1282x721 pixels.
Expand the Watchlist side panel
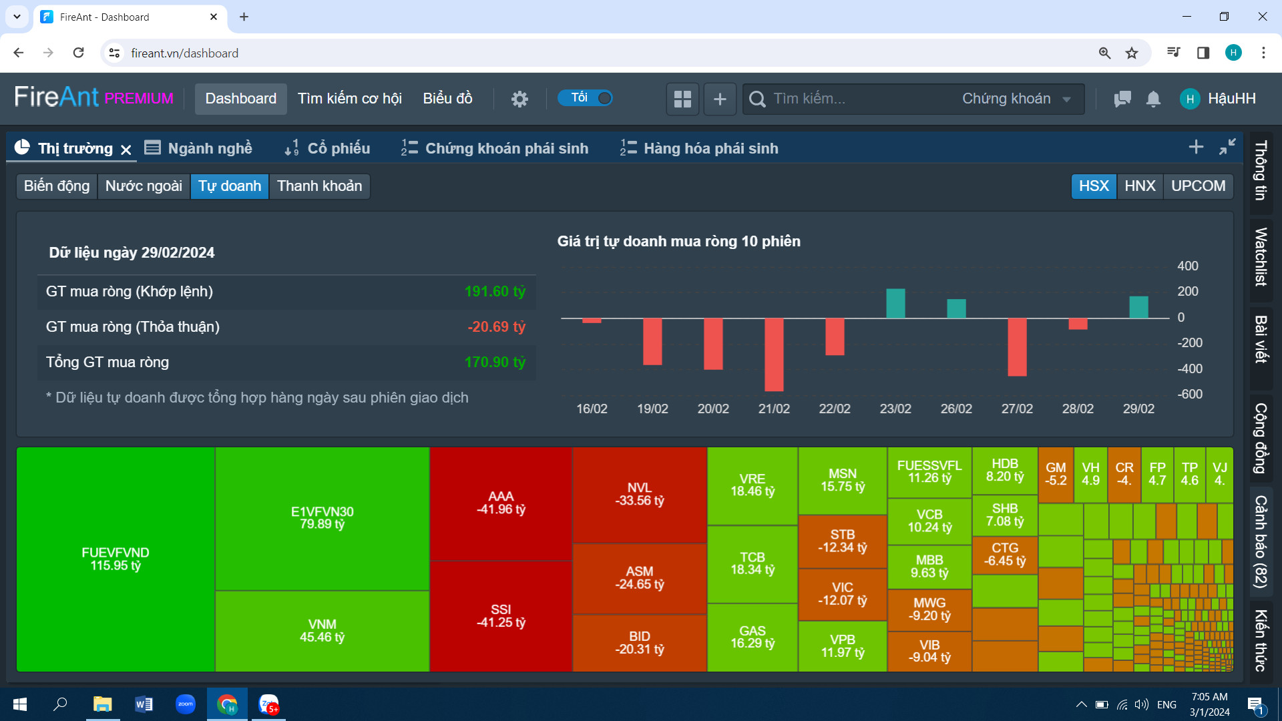pyautogui.click(x=1261, y=257)
